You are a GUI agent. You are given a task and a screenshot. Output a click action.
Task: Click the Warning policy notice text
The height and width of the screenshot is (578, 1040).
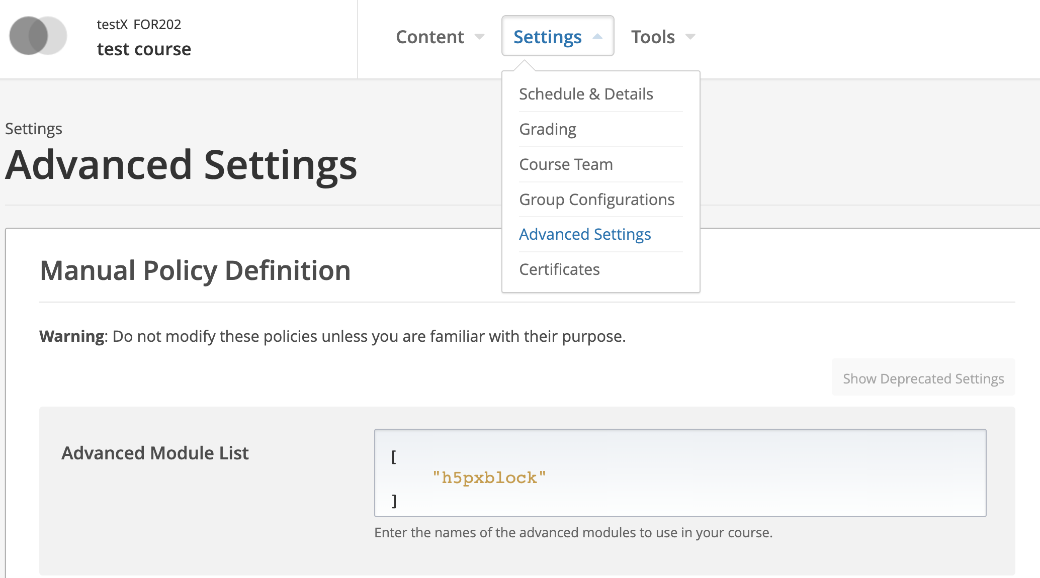332,336
